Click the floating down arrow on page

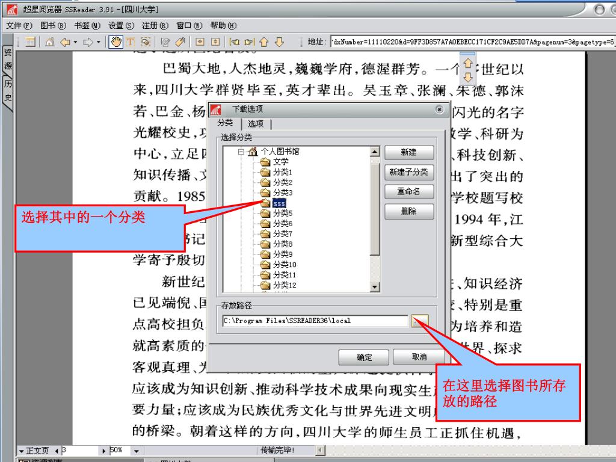pos(467,77)
